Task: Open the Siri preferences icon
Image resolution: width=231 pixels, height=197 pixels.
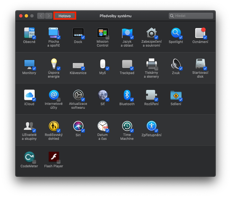Action: coord(78,126)
